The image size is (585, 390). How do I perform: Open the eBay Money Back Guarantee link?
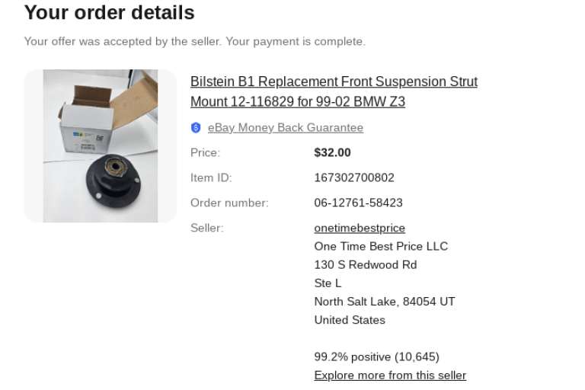point(286,128)
